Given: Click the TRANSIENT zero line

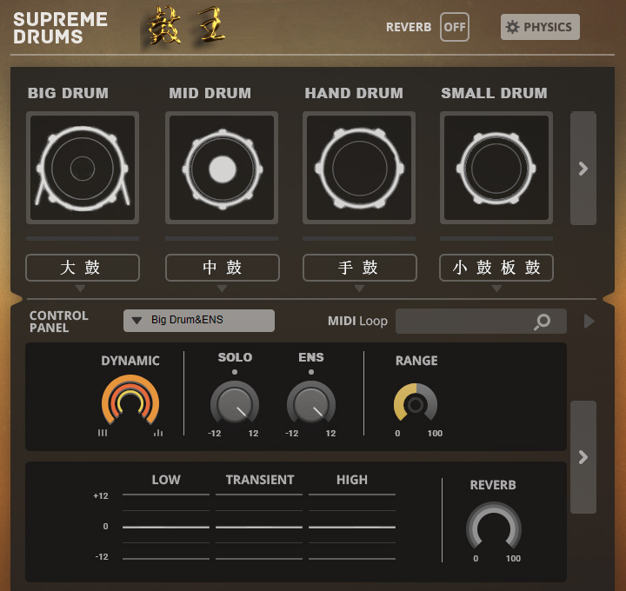Looking at the screenshot, I should click(259, 528).
